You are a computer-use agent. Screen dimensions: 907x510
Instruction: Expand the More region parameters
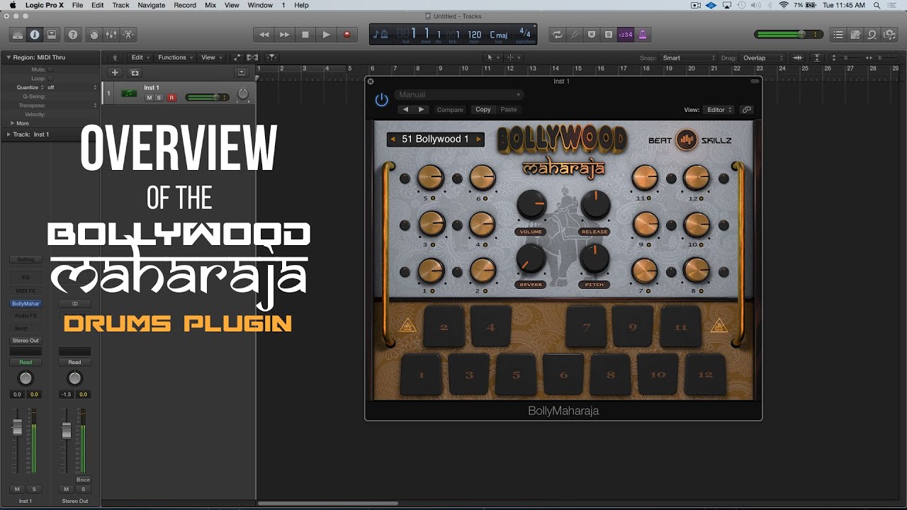coord(13,123)
